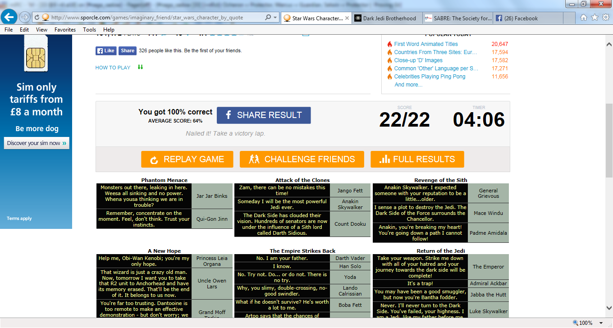The height and width of the screenshot is (328, 613).
Task: Click the Count Dooku answer cell
Action: pyautogui.click(x=350, y=224)
